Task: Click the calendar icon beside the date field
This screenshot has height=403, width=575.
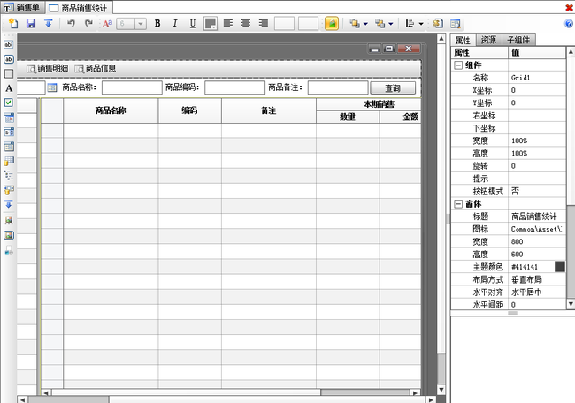Action: 52,87
